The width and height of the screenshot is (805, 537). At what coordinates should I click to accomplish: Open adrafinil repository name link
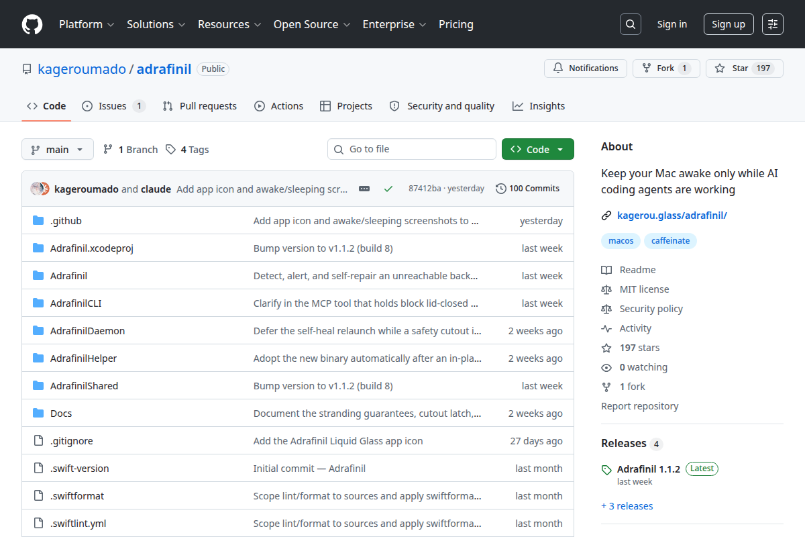tap(164, 68)
